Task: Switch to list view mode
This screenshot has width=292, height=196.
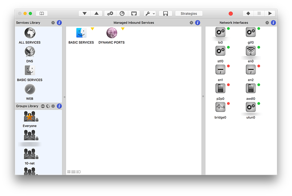Action: (x=73, y=172)
